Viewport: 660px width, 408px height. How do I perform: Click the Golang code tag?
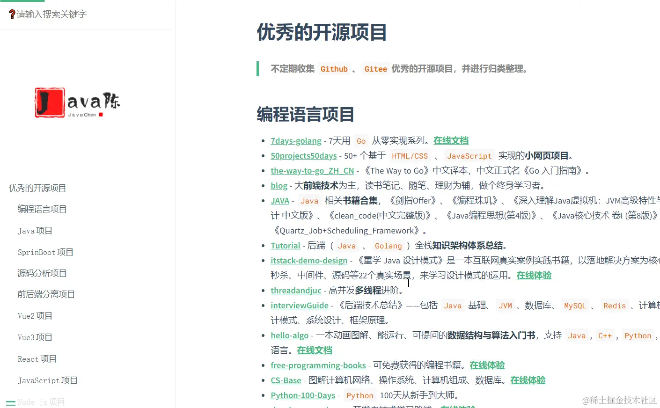click(x=389, y=246)
